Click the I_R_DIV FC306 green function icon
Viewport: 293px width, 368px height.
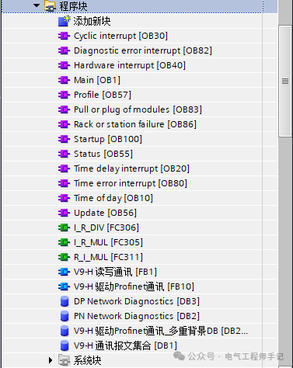pos(64,227)
